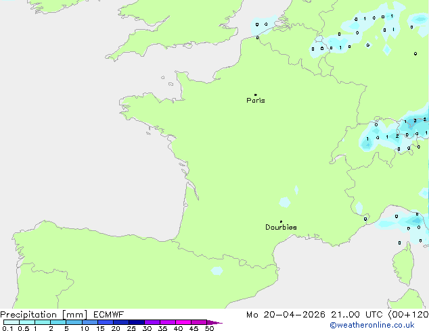Click the '40' legend scale value

[178, 328]
